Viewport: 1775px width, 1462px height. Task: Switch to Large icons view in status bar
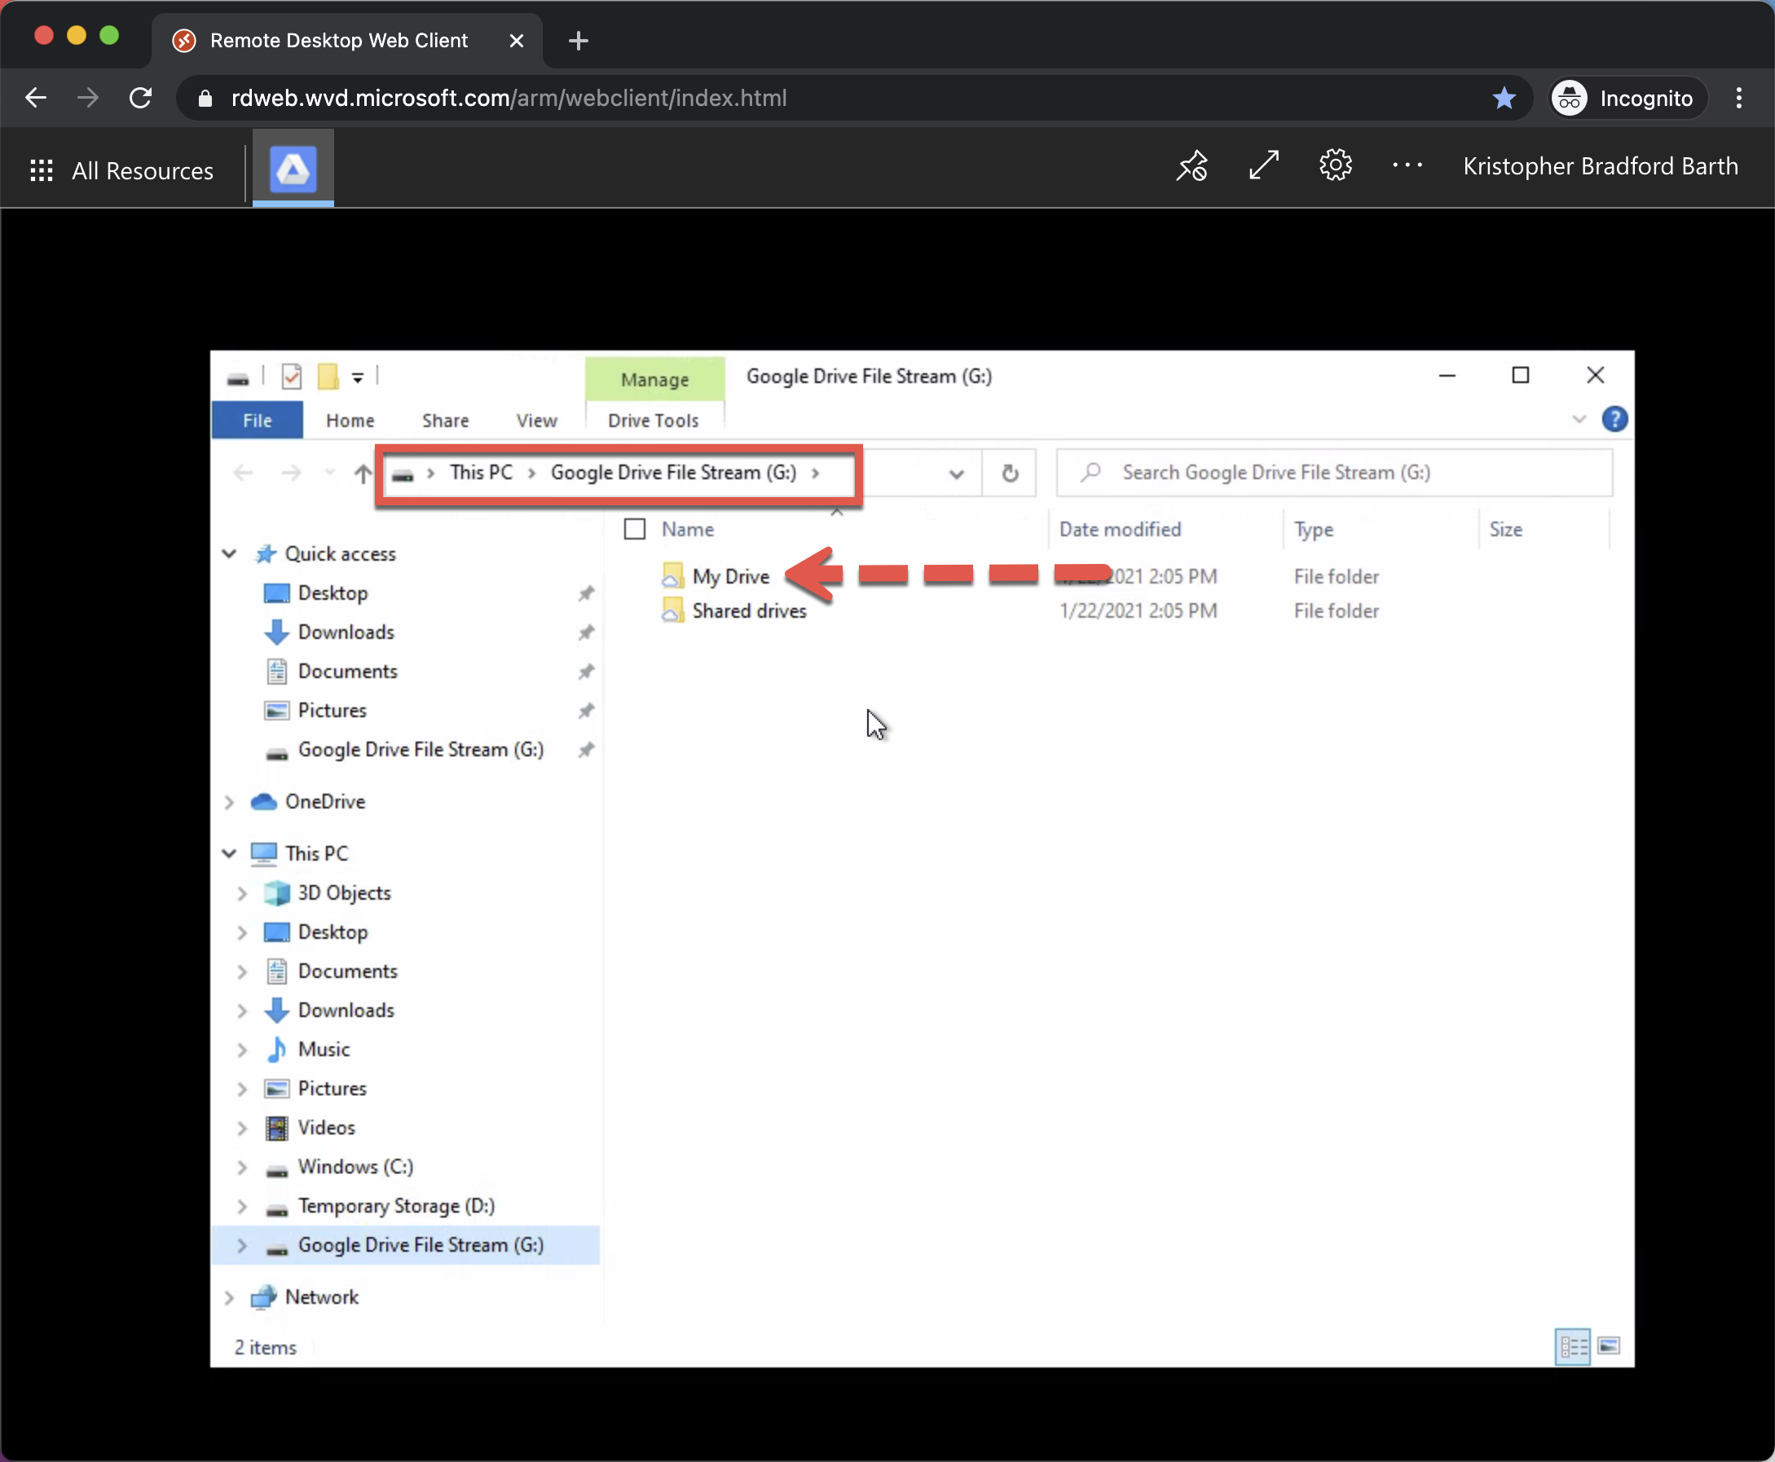coord(1608,1345)
